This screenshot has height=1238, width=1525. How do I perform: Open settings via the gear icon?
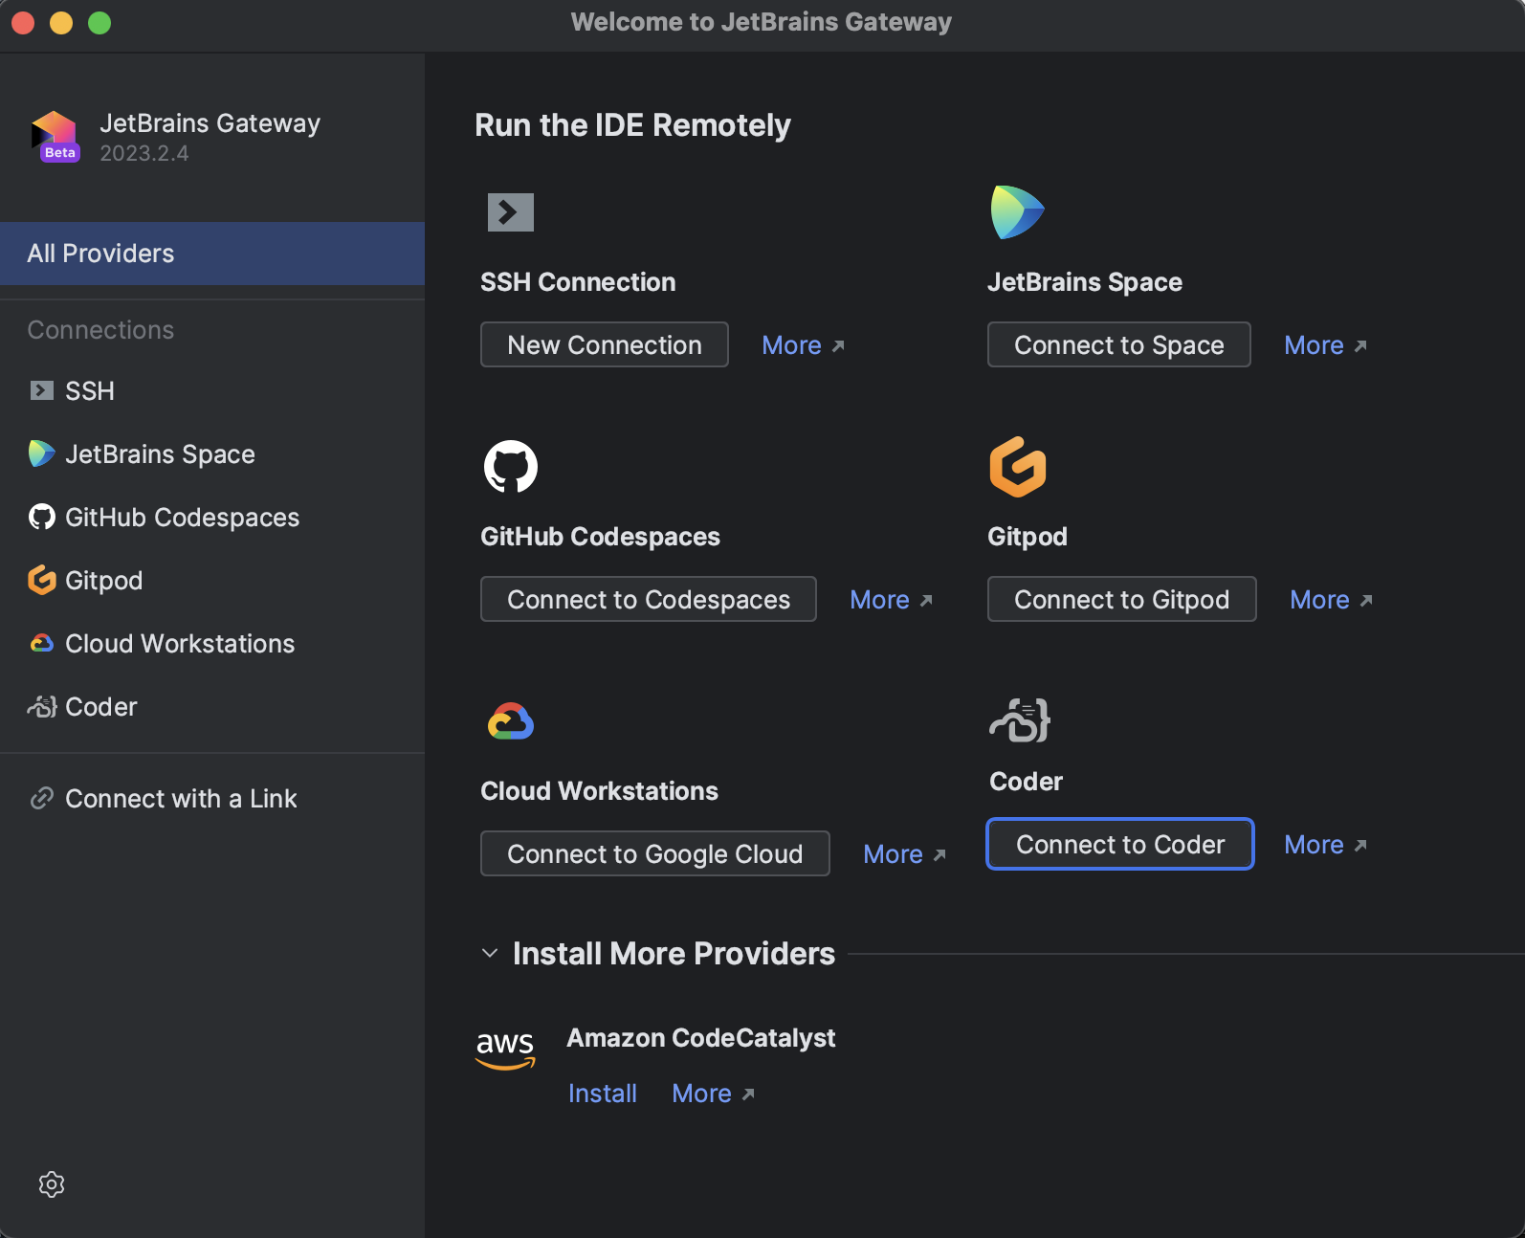point(52,1184)
